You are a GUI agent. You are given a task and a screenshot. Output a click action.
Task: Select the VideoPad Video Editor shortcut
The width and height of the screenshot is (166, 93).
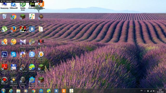click(14, 80)
